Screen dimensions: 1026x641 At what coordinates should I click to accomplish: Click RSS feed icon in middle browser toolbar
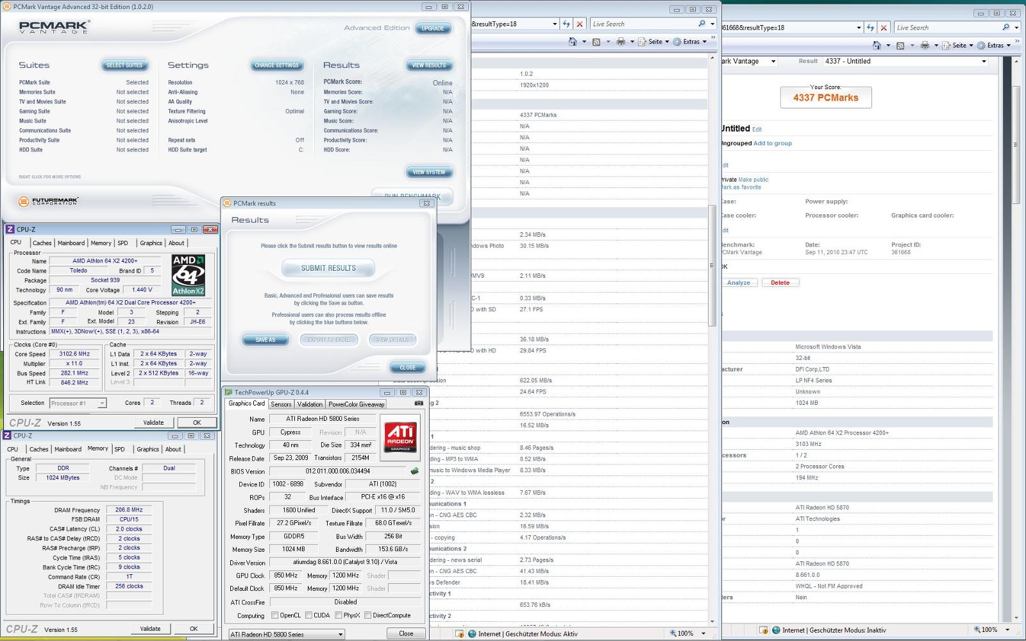point(596,42)
